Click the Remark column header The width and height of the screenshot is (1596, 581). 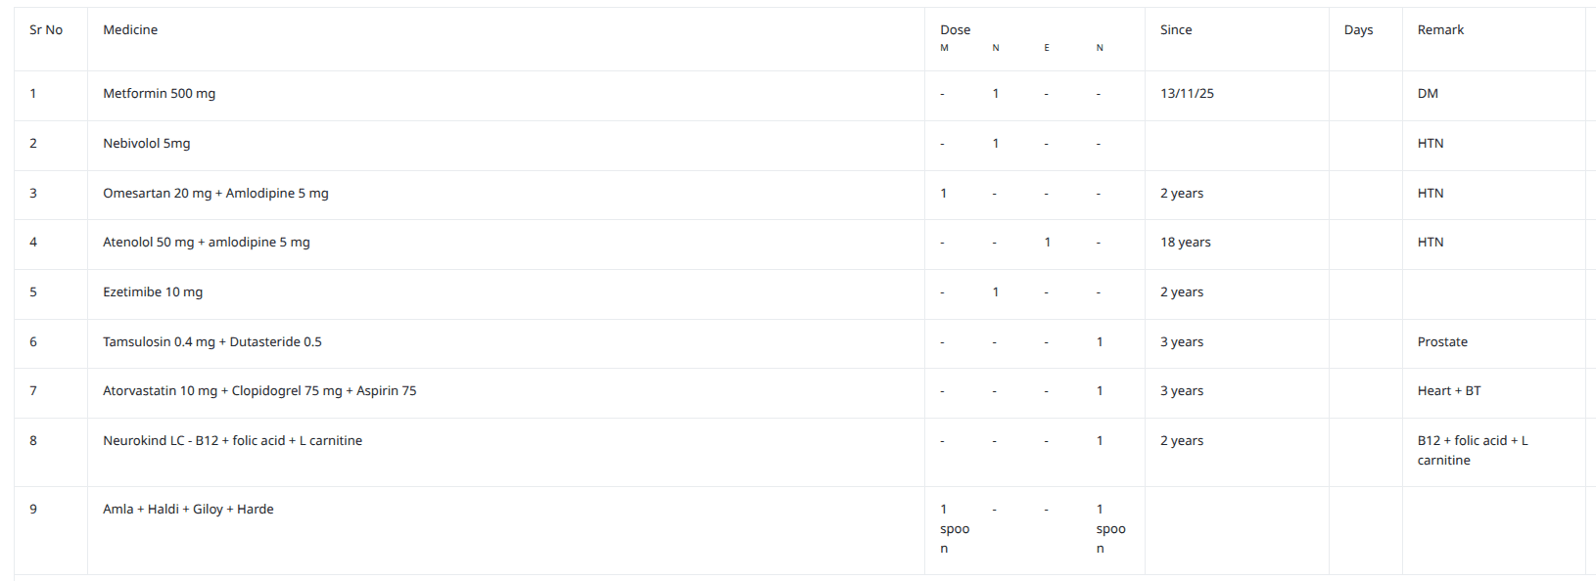pyautogui.click(x=1440, y=30)
